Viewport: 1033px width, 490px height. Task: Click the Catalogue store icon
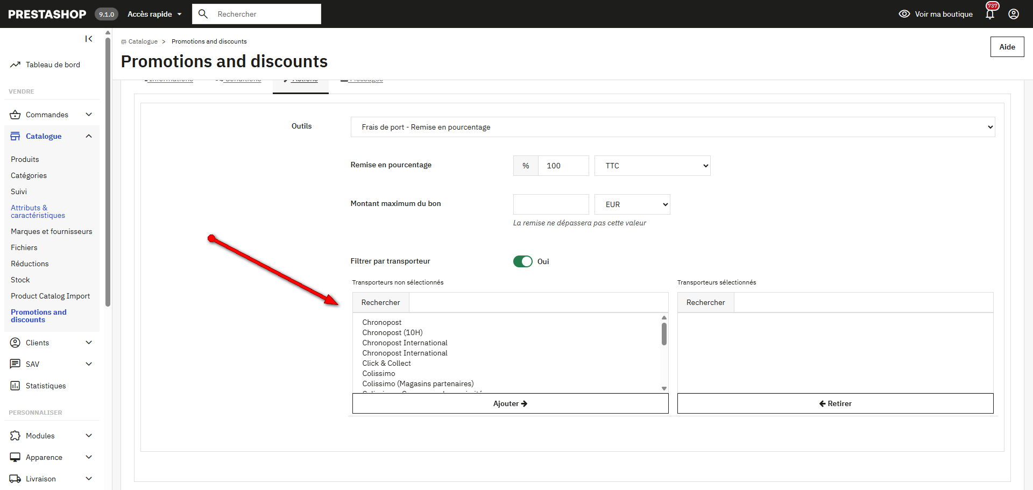pos(15,136)
